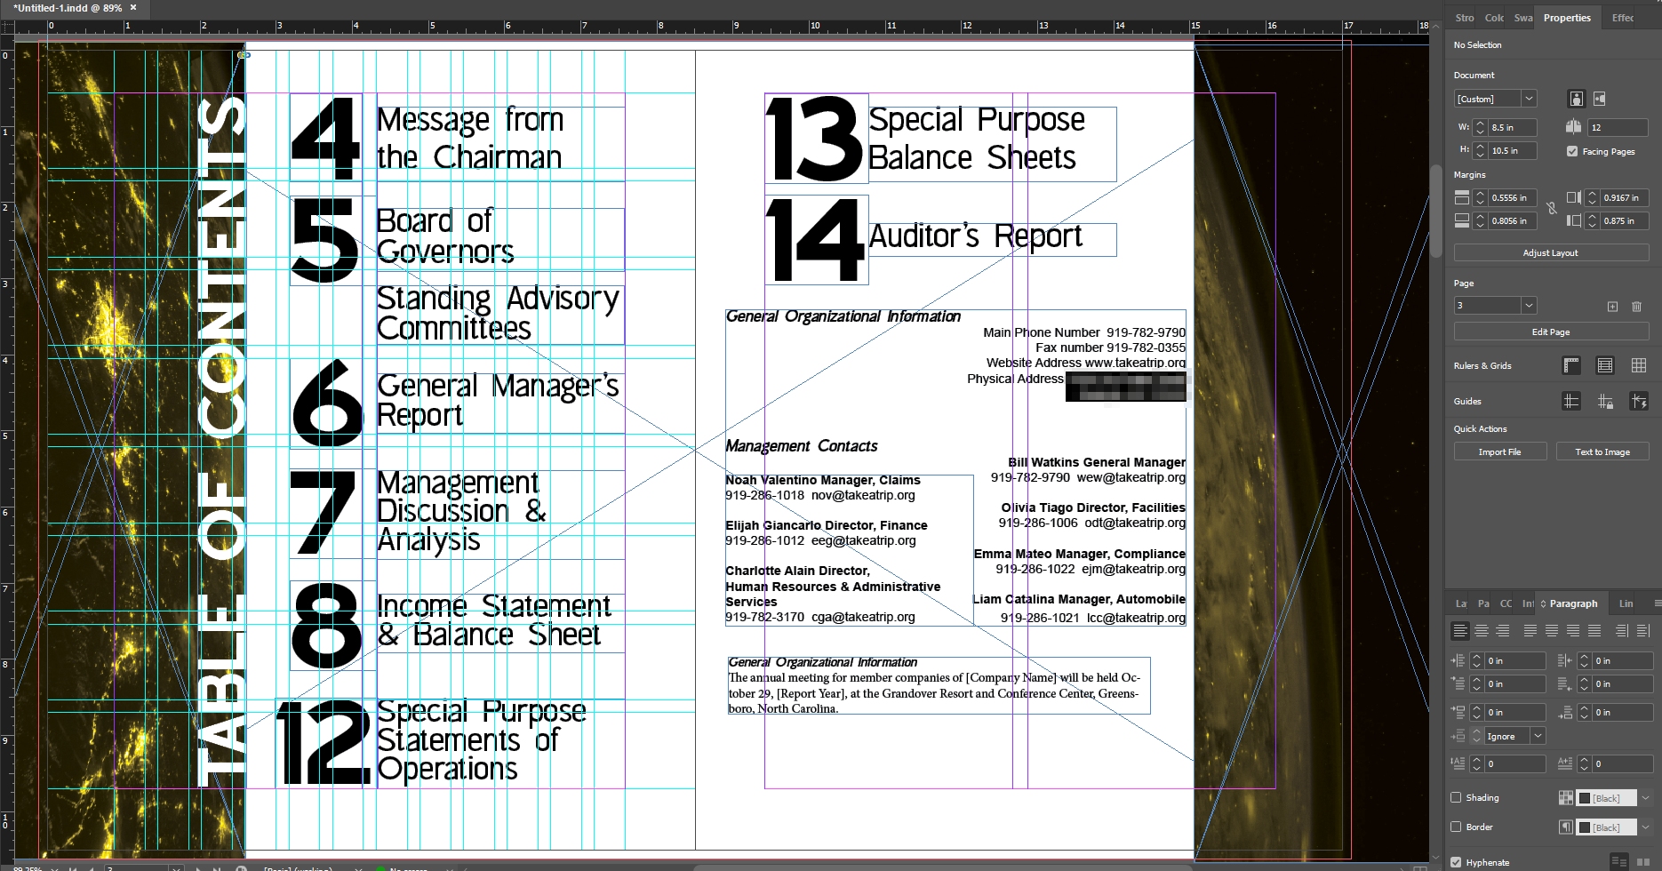Click the lock guides icon
Screen dimensions: 1662x871
tap(1605, 402)
